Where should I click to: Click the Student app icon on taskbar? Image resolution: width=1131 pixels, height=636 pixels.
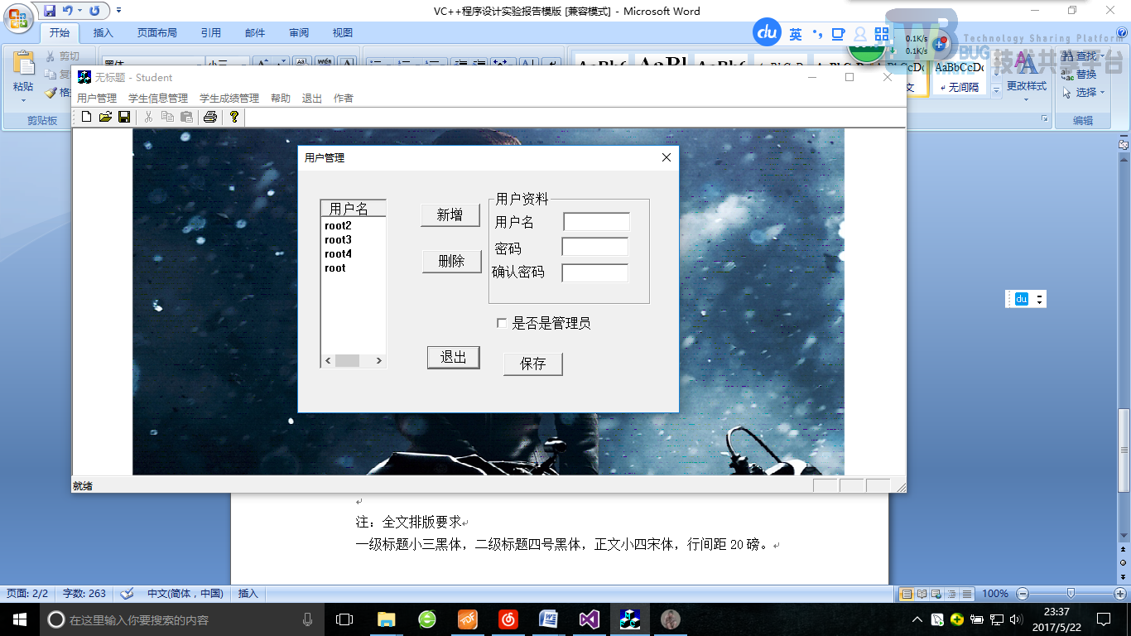point(630,619)
